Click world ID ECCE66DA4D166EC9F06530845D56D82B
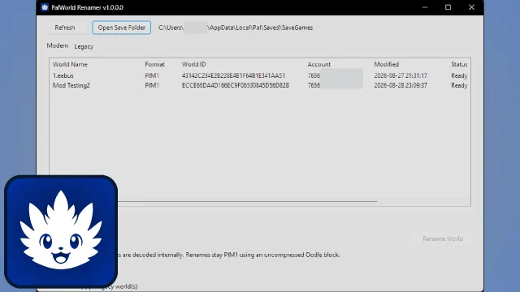 (236, 85)
